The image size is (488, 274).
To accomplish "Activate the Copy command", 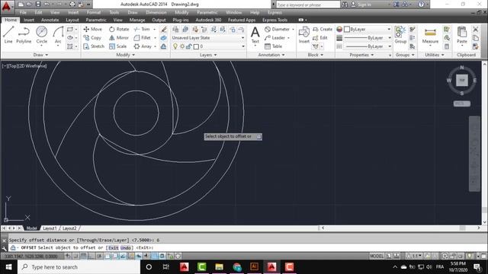I will (x=92, y=37).
